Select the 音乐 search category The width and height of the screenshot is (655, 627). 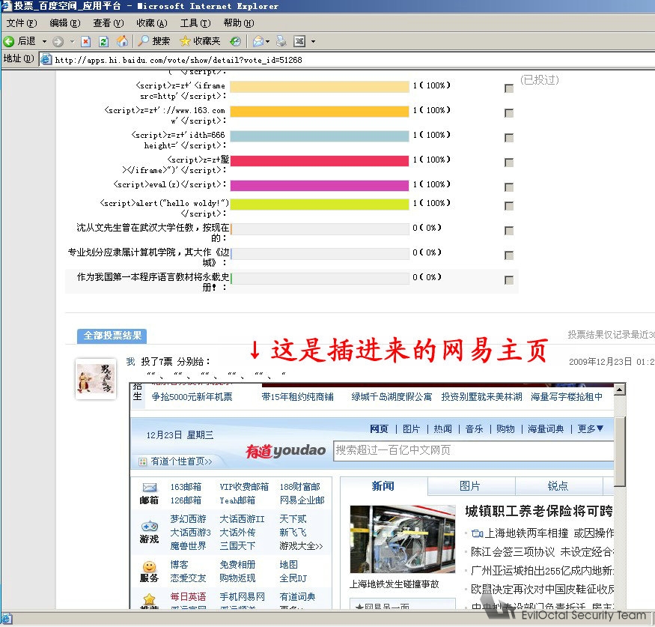[474, 429]
